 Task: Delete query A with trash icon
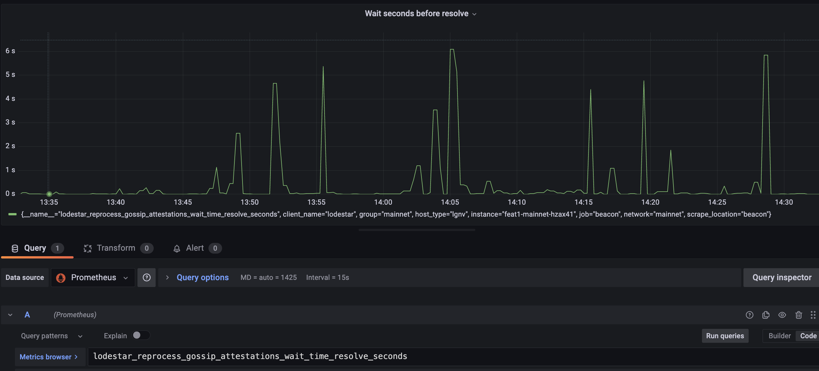point(799,315)
